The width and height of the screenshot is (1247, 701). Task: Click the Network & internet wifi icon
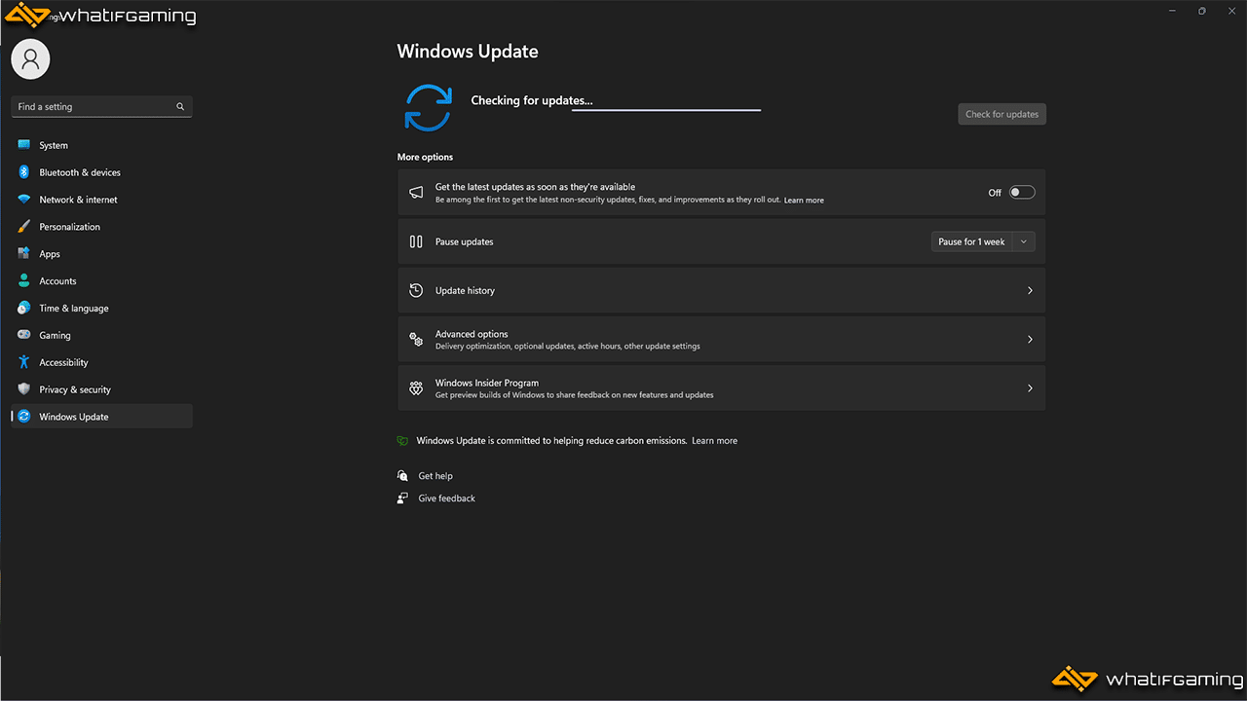click(23, 200)
